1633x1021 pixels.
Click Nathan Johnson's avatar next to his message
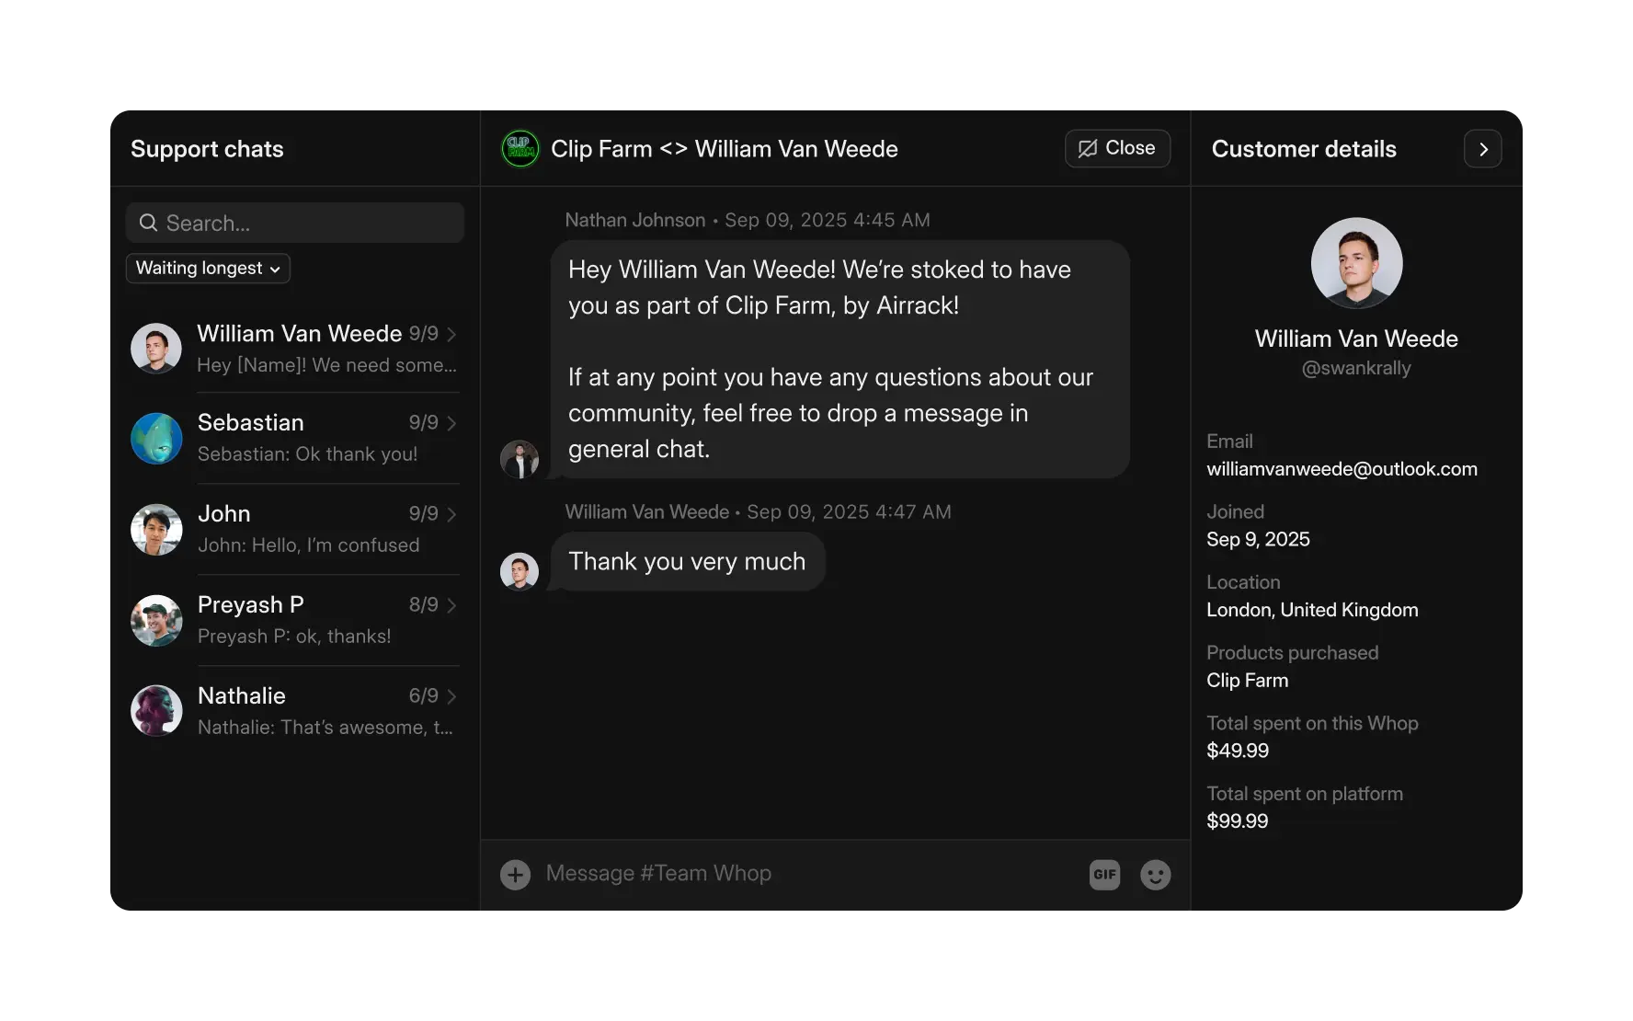(x=520, y=459)
